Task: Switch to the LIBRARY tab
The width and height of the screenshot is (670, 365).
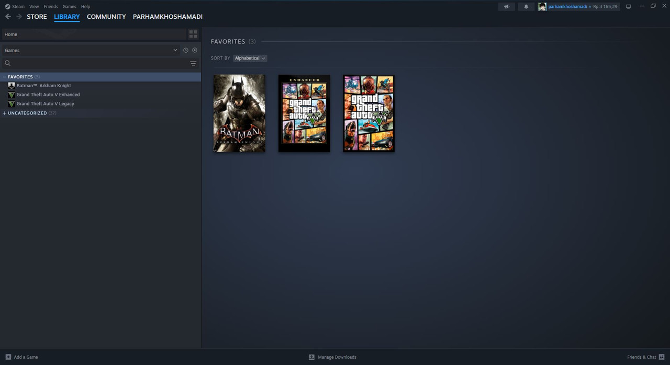Action: [67, 17]
